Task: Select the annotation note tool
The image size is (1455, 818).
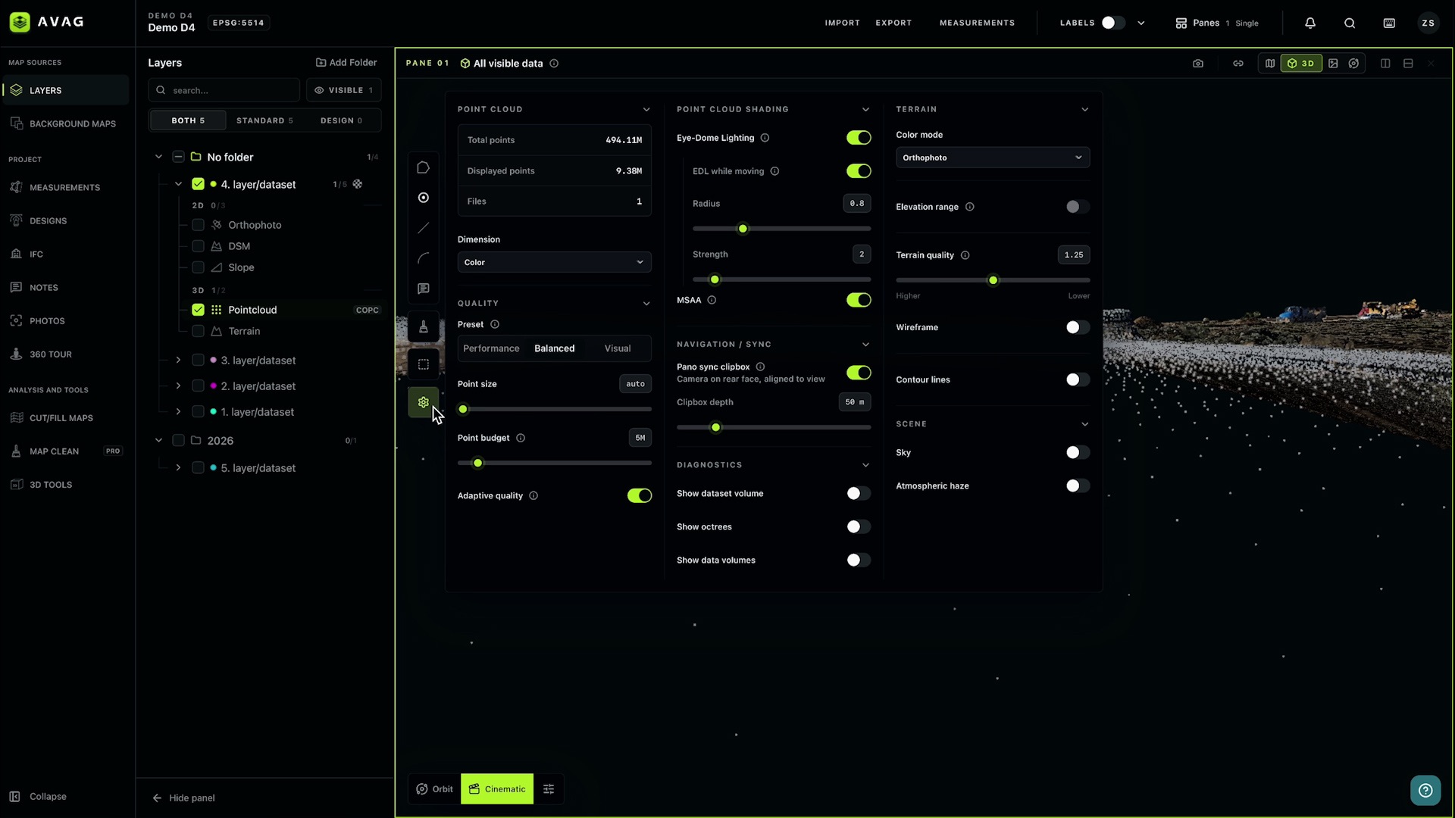Action: click(424, 289)
